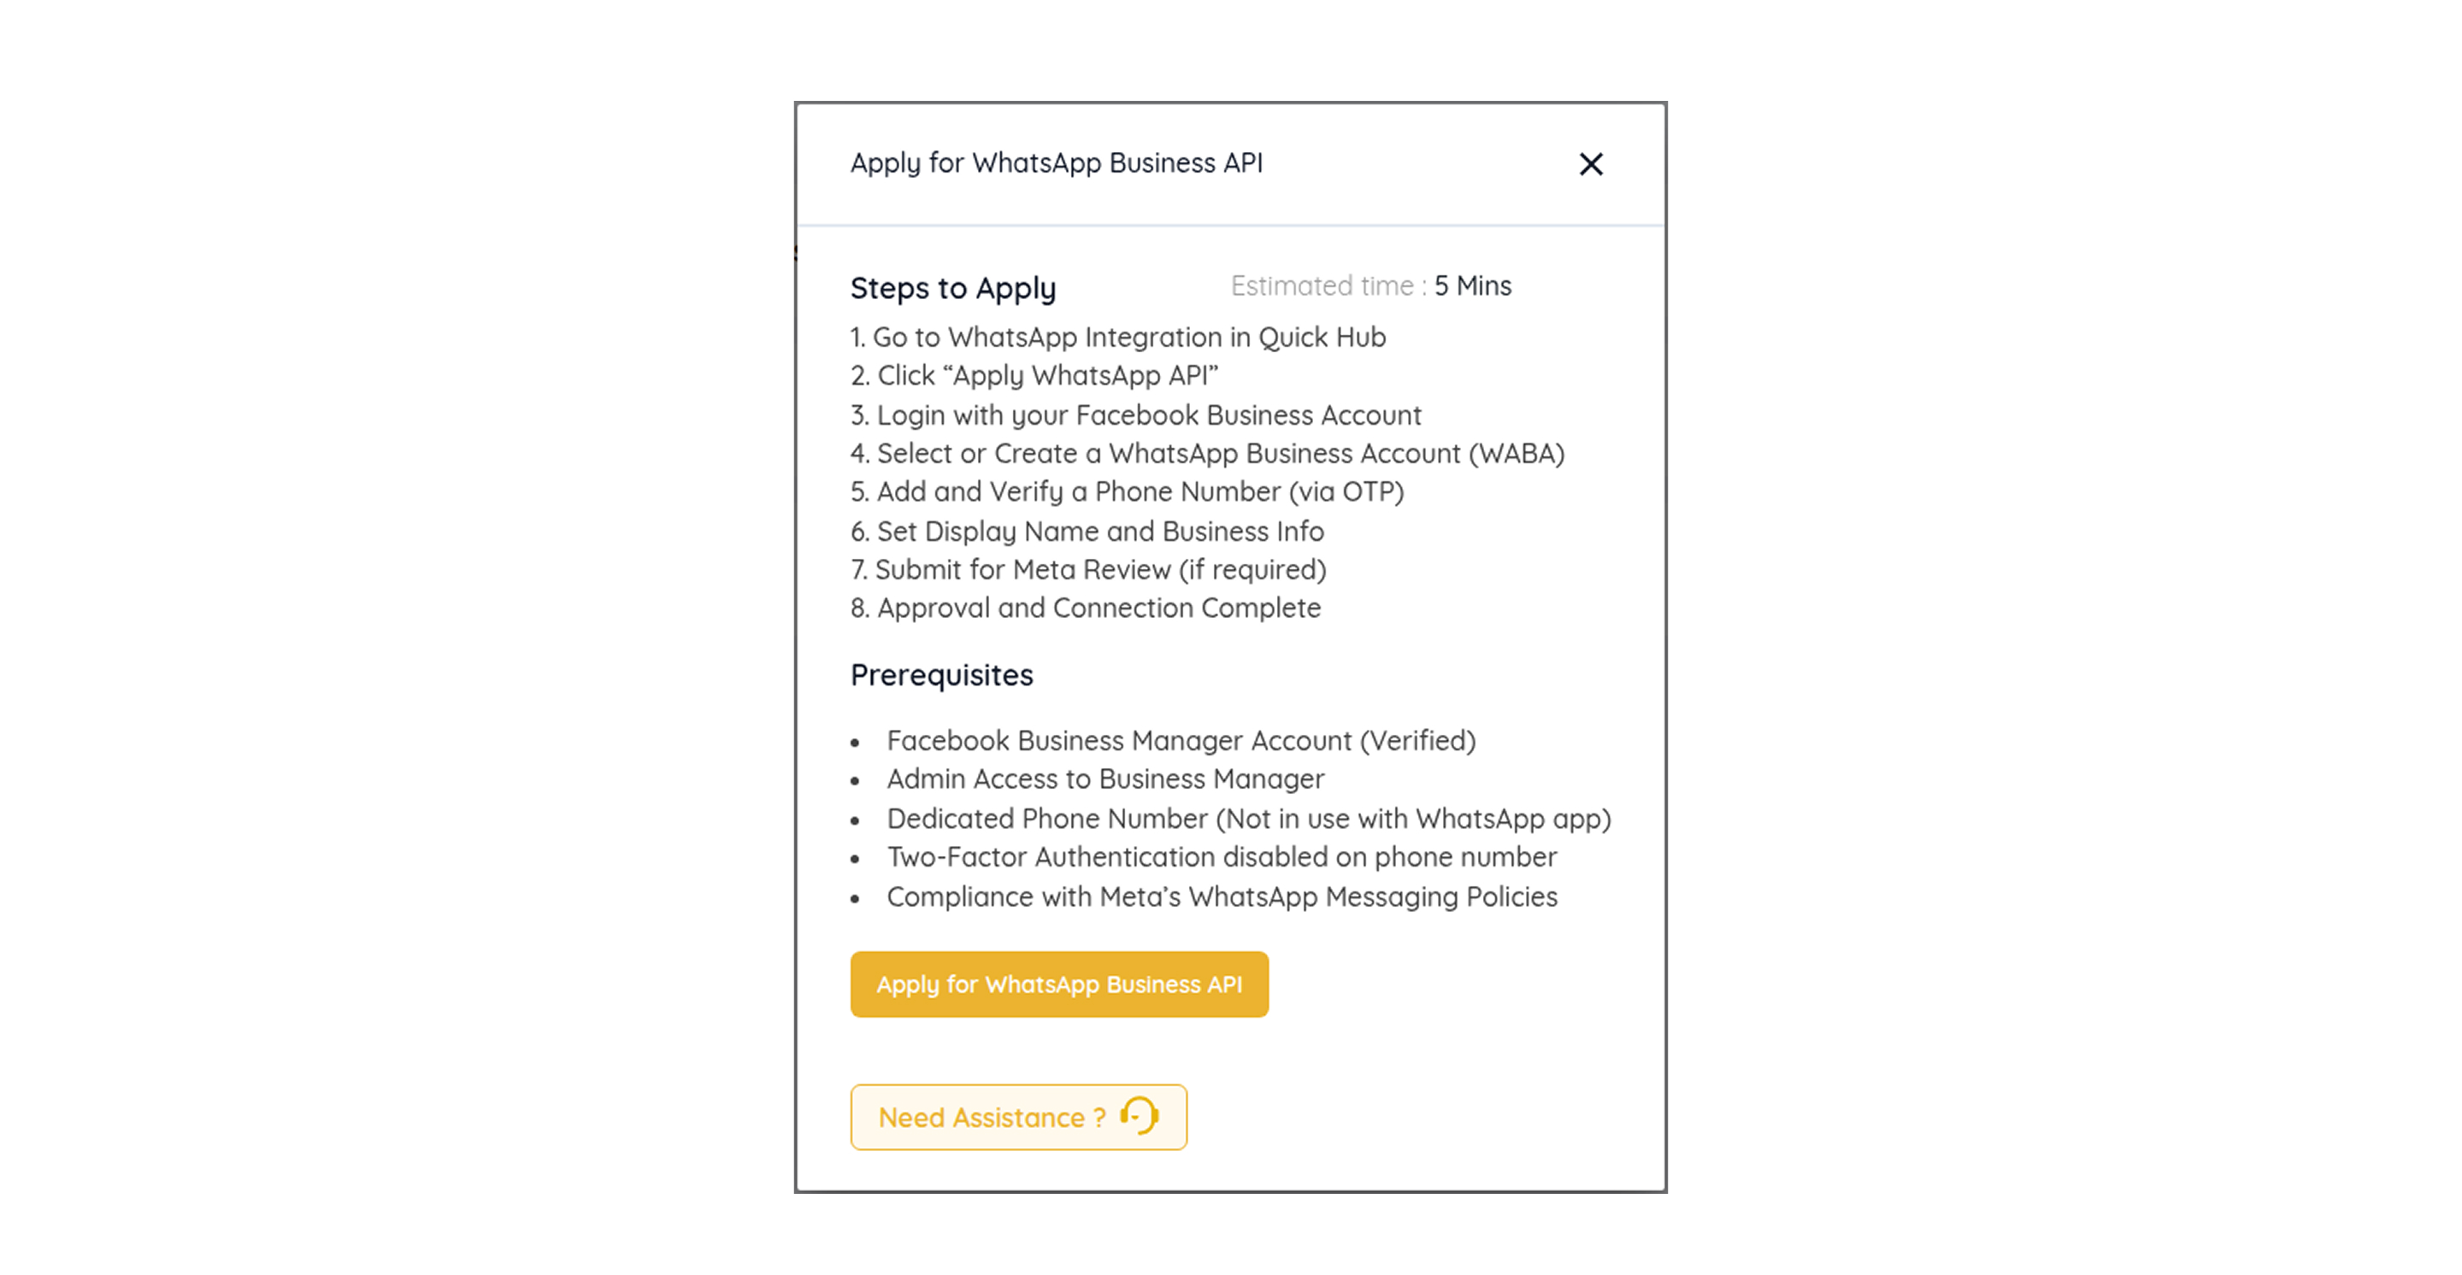Click step 8 Approval and Connection Complete

click(x=1086, y=608)
